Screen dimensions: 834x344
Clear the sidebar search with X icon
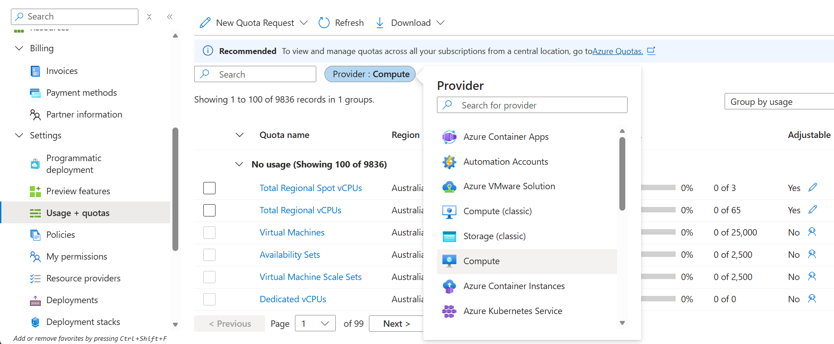(149, 17)
